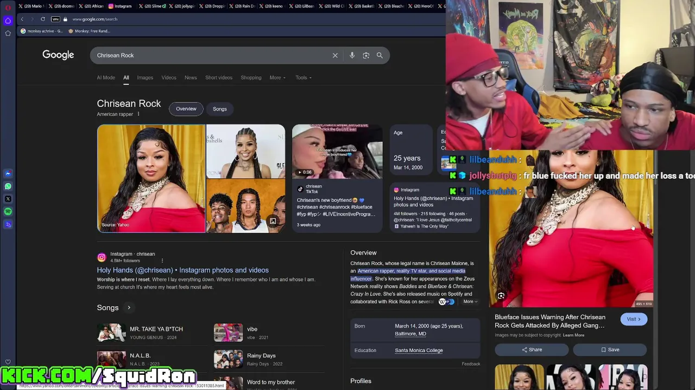The image size is (695, 390).
Task: Open Blueface Issues Warning article title
Action: [x=550, y=321]
